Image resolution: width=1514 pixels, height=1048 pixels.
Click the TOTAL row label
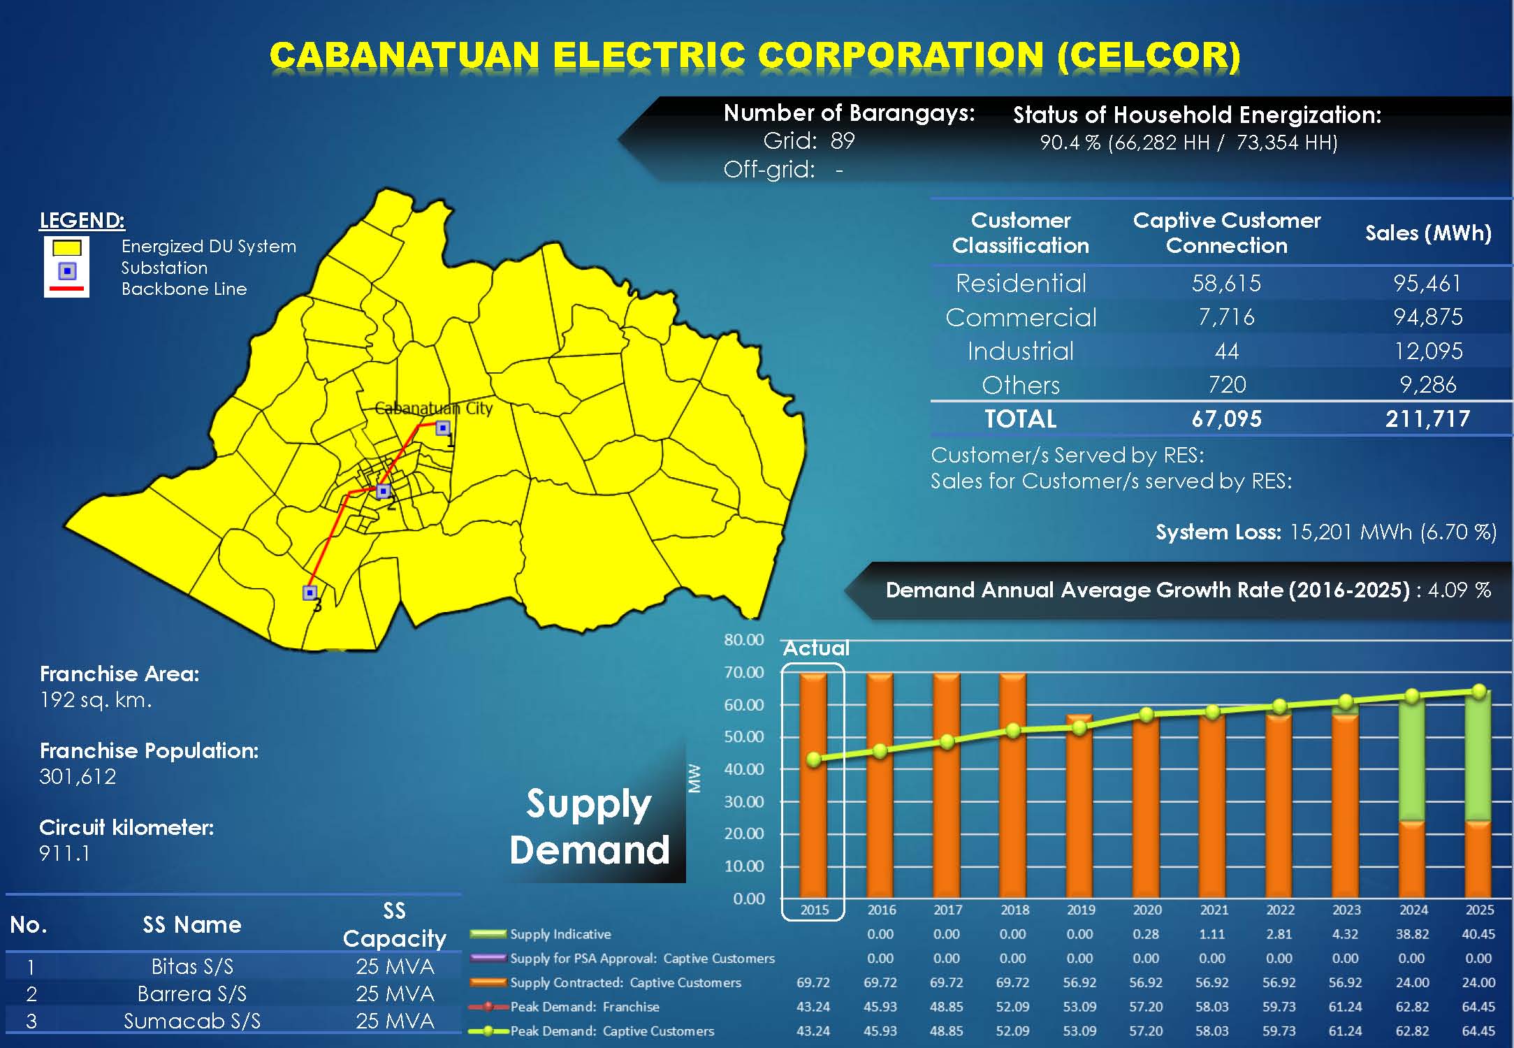tap(1021, 419)
